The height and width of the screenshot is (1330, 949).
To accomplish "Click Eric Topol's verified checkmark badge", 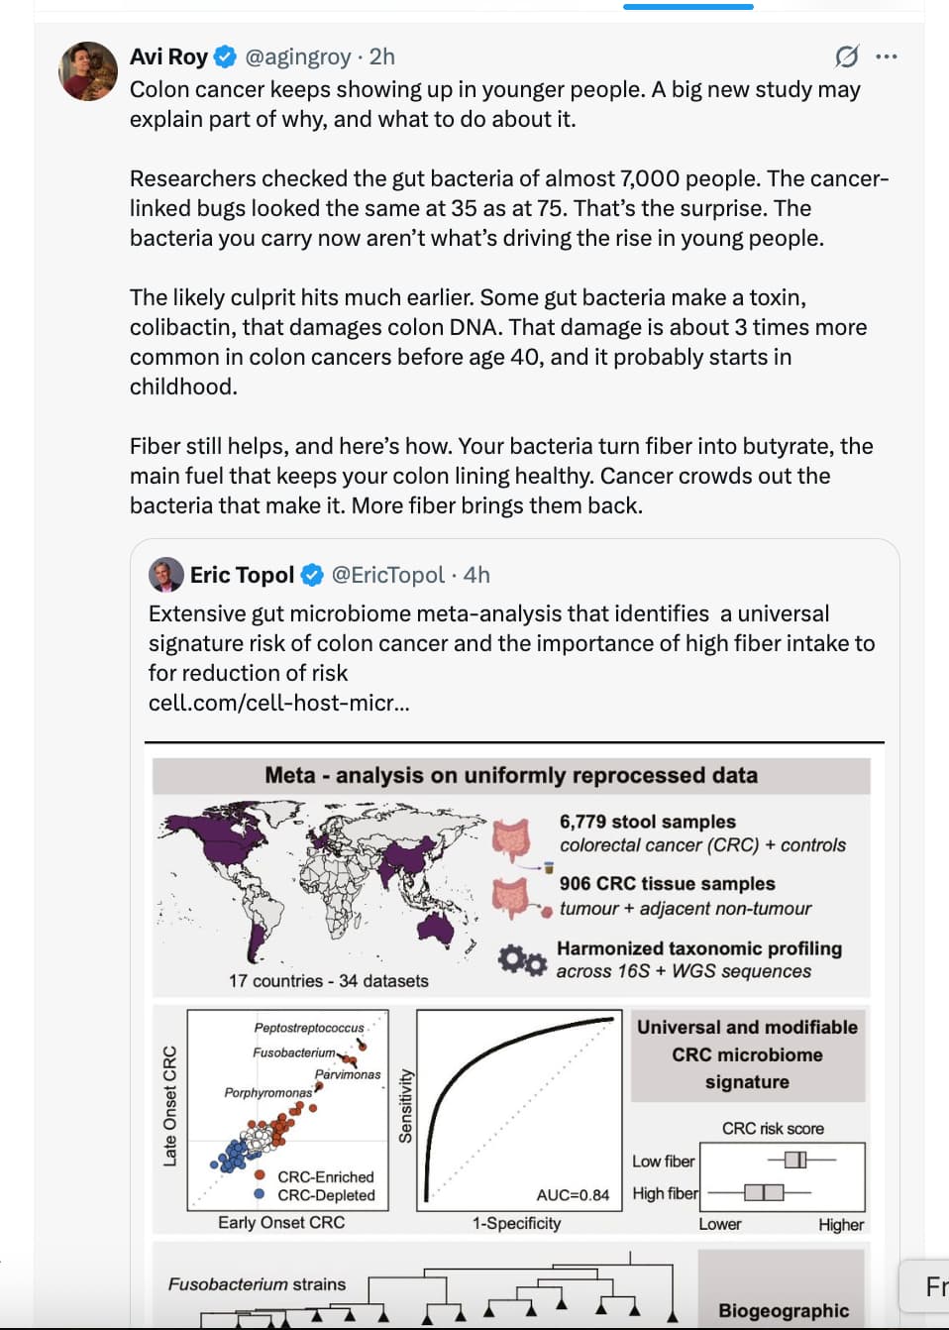I will click(x=312, y=575).
